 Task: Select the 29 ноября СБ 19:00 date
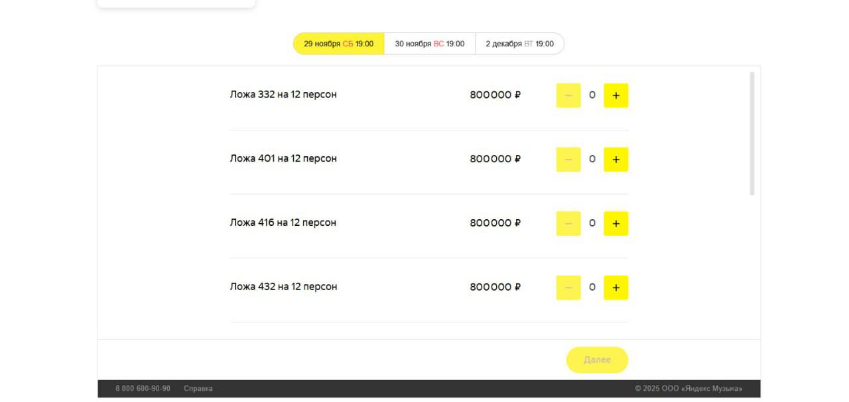coord(338,44)
